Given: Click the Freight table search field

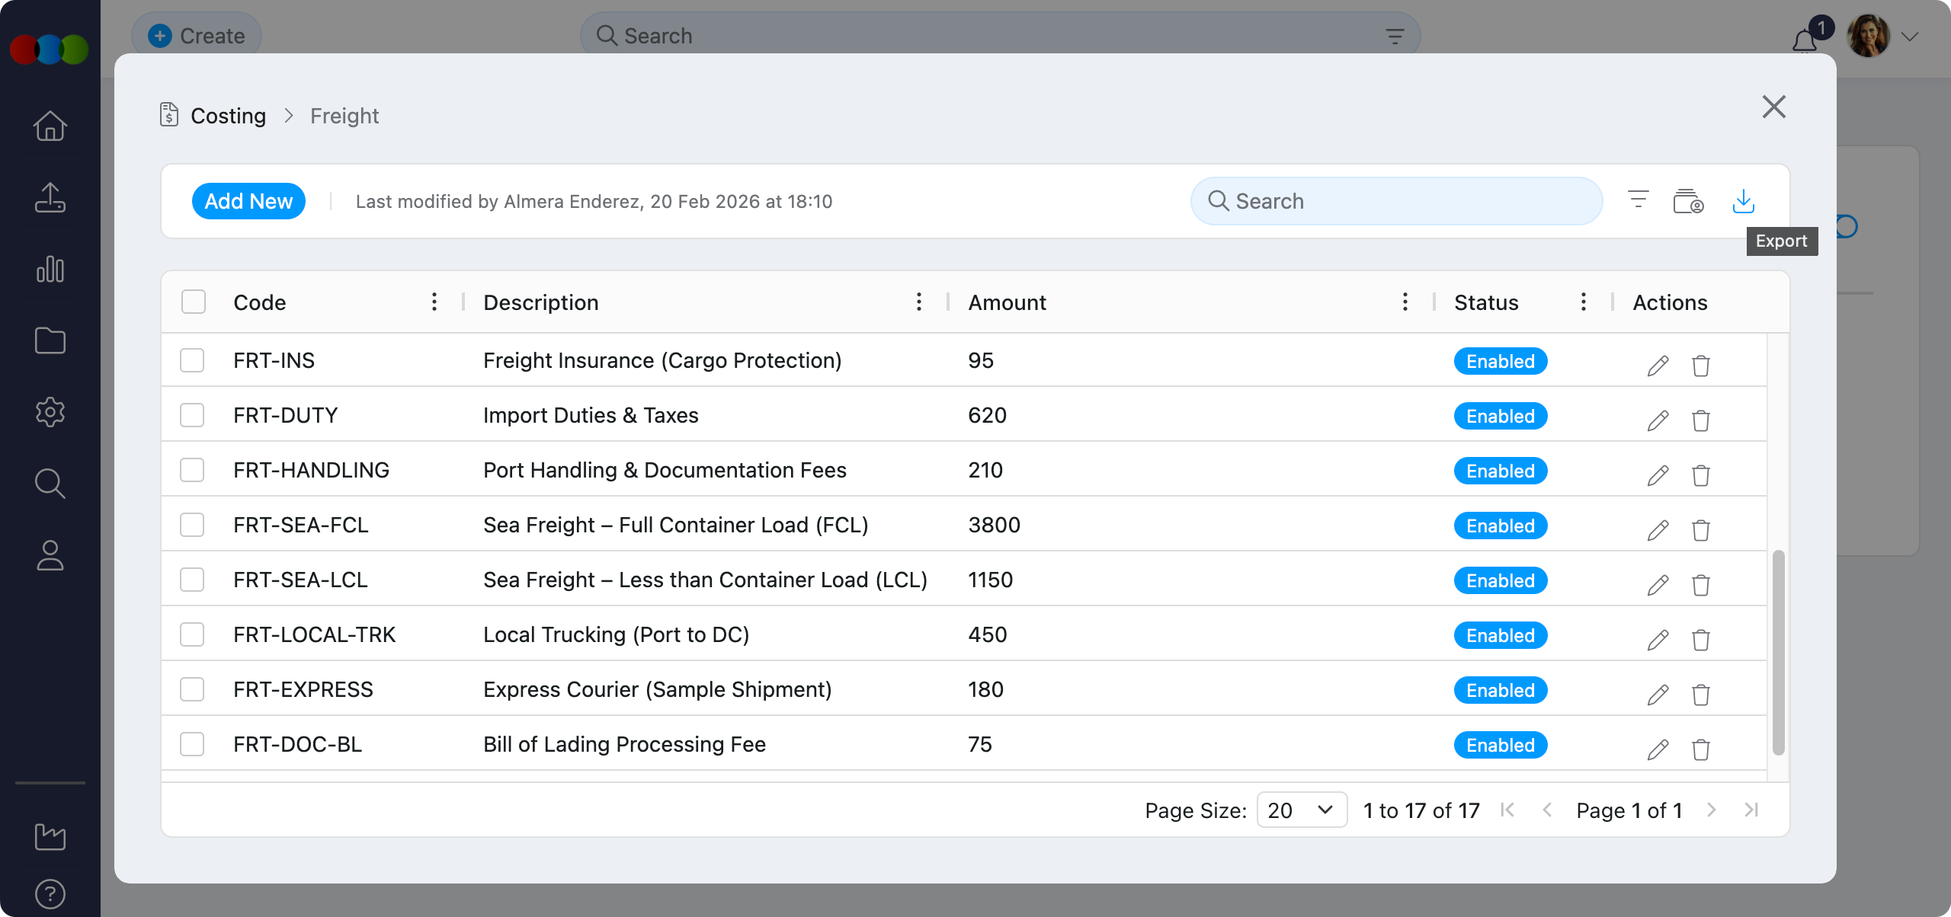Looking at the screenshot, I should 1396,201.
